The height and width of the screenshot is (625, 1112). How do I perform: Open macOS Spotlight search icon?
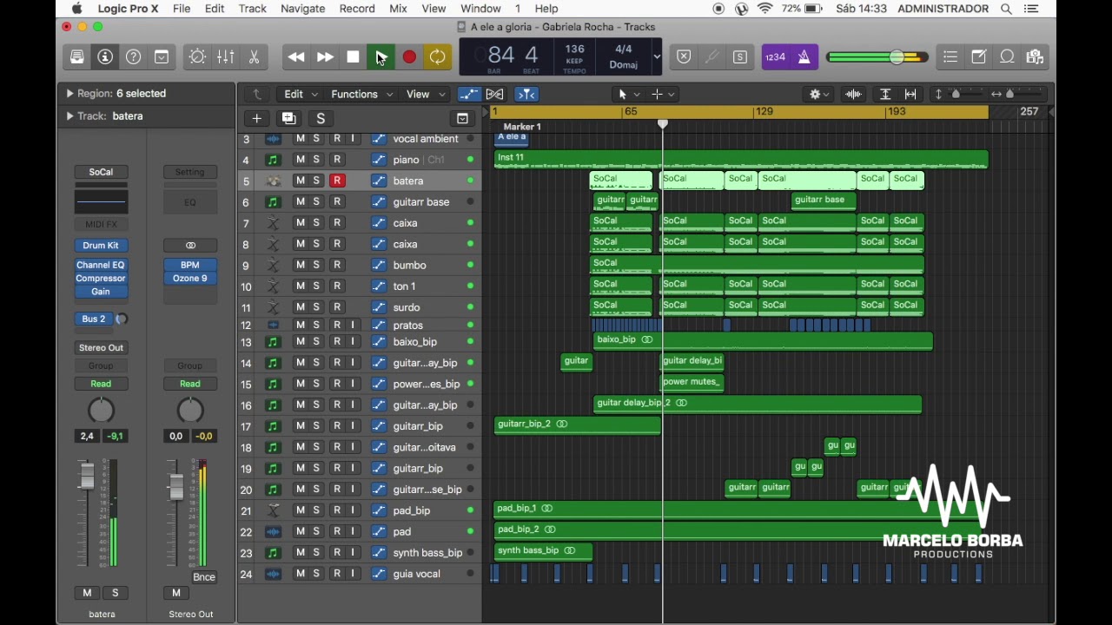point(1006,9)
